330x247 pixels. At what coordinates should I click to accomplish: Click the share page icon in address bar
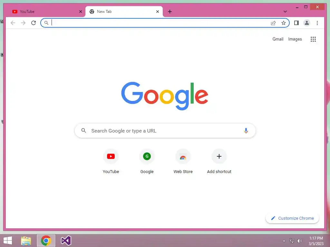273,23
